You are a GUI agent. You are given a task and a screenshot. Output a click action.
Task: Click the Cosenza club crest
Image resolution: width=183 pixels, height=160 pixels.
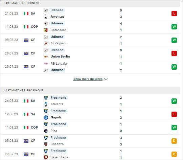pyautogui.click(x=46, y=144)
